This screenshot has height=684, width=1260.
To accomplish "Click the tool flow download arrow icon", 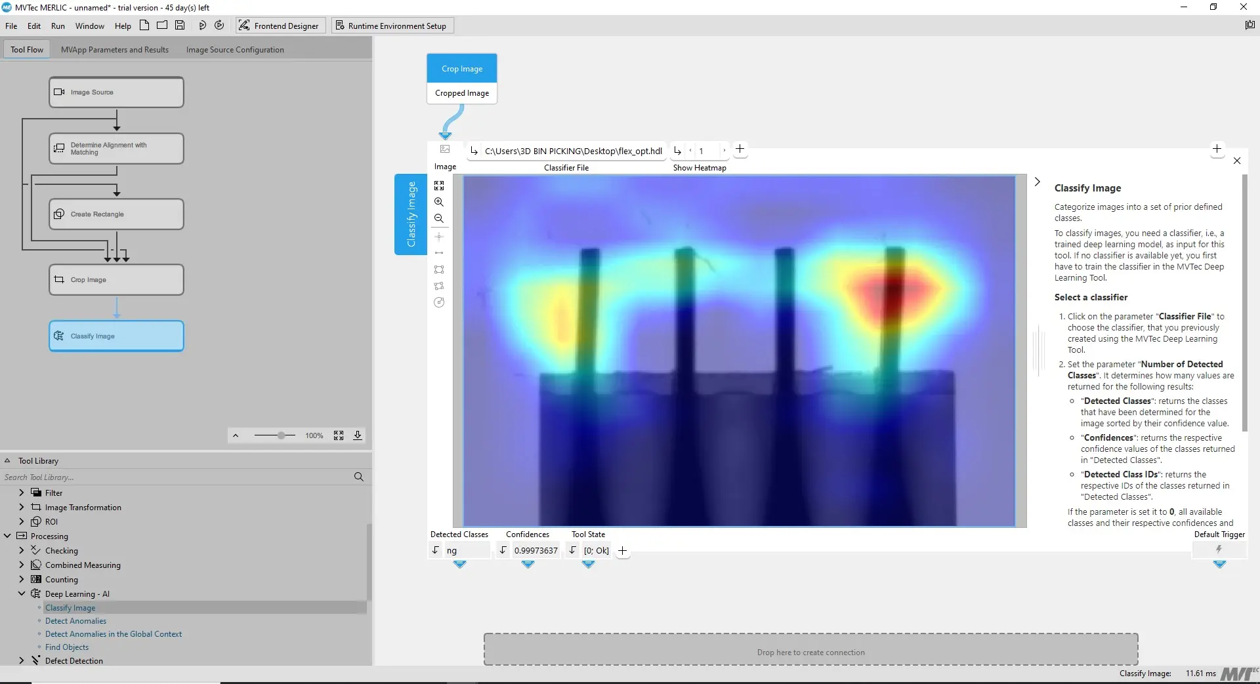I will pos(358,435).
